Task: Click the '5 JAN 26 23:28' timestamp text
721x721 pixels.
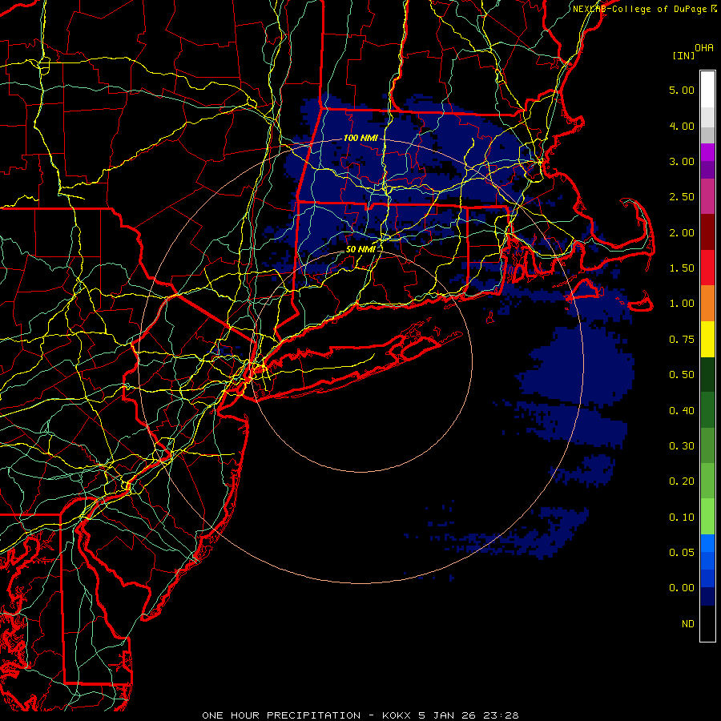Action: 469,715
